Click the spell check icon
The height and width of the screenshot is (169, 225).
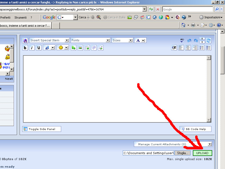click(x=182, y=40)
